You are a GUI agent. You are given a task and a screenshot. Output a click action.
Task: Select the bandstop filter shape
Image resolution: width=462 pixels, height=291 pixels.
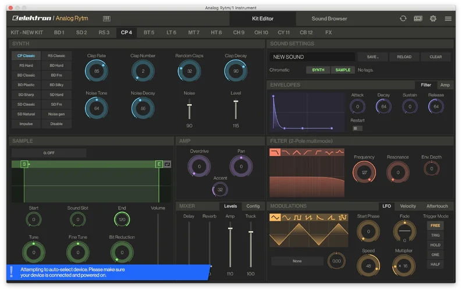(x=329, y=152)
